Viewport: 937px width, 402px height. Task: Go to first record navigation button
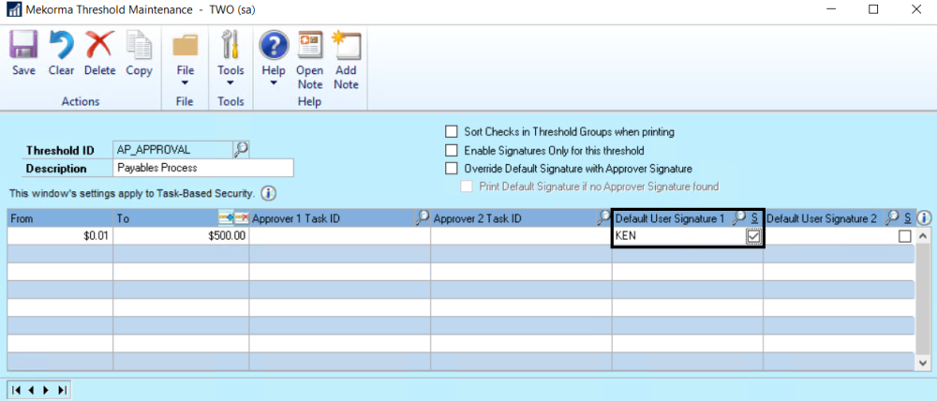pyautogui.click(x=16, y=390)
